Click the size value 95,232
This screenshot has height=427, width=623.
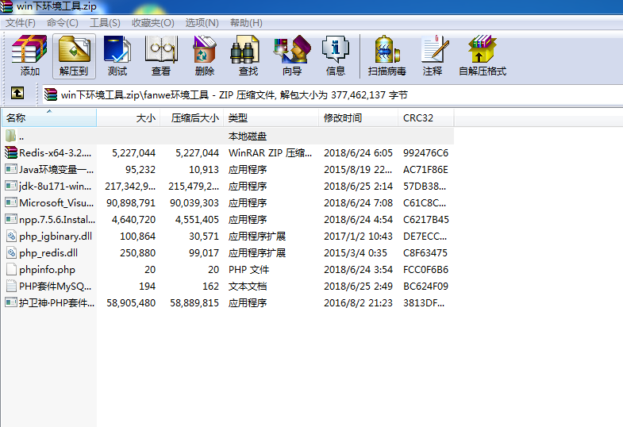coord(140,170)
